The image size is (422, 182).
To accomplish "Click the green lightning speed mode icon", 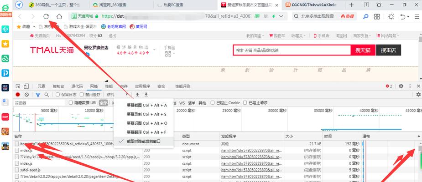I will pos(274,16).
